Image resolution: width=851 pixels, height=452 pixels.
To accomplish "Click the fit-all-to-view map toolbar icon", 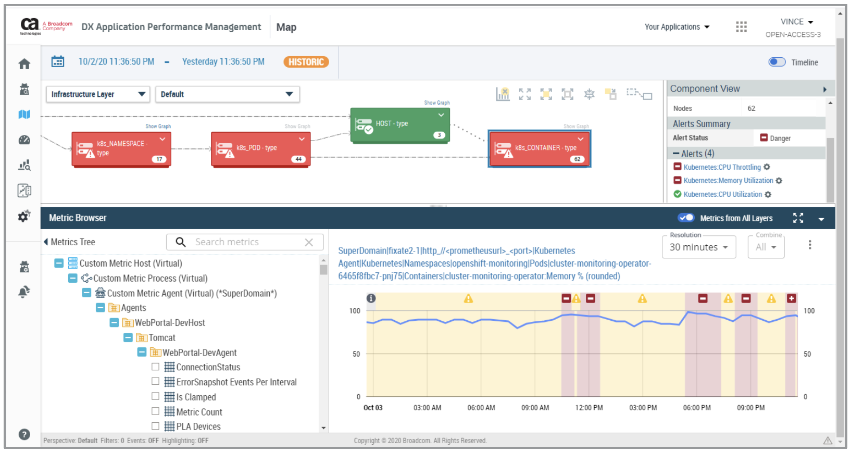I will (524, 94).
